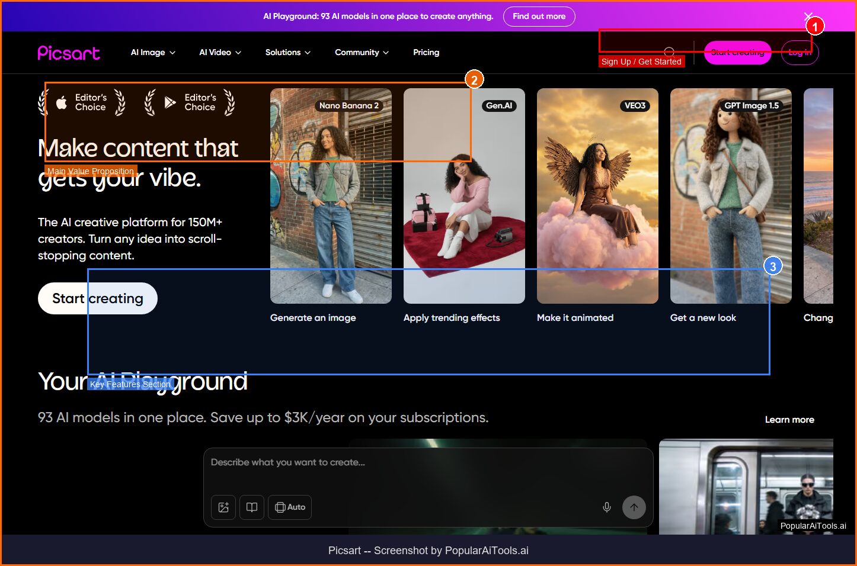Click the search icon in the header
Screen dimensions: 857x566
pos(670,52)
